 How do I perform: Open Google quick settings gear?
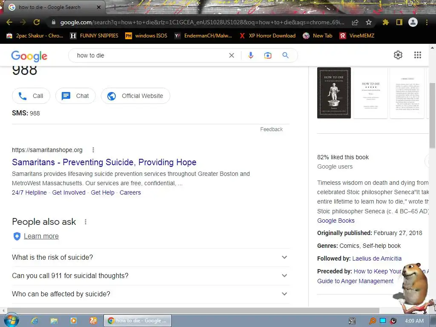398,55
